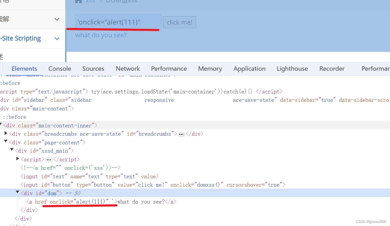Image resolution: width=390 pixels, height=226 pixels.
Task: Click the onclick="domxss()" attribute value
Action: (x=197, y=185)
